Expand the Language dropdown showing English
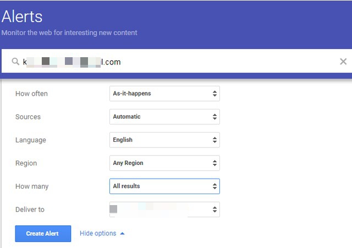Screen dimensions: 352x248 click(x=164, y=140)
